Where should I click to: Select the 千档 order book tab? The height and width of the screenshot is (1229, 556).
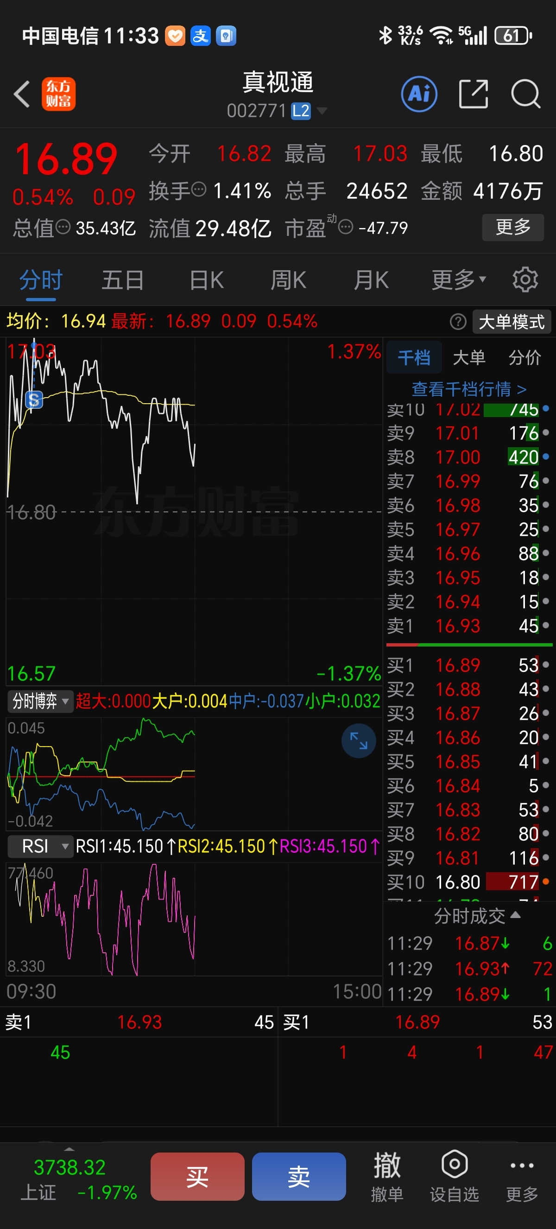414,358
